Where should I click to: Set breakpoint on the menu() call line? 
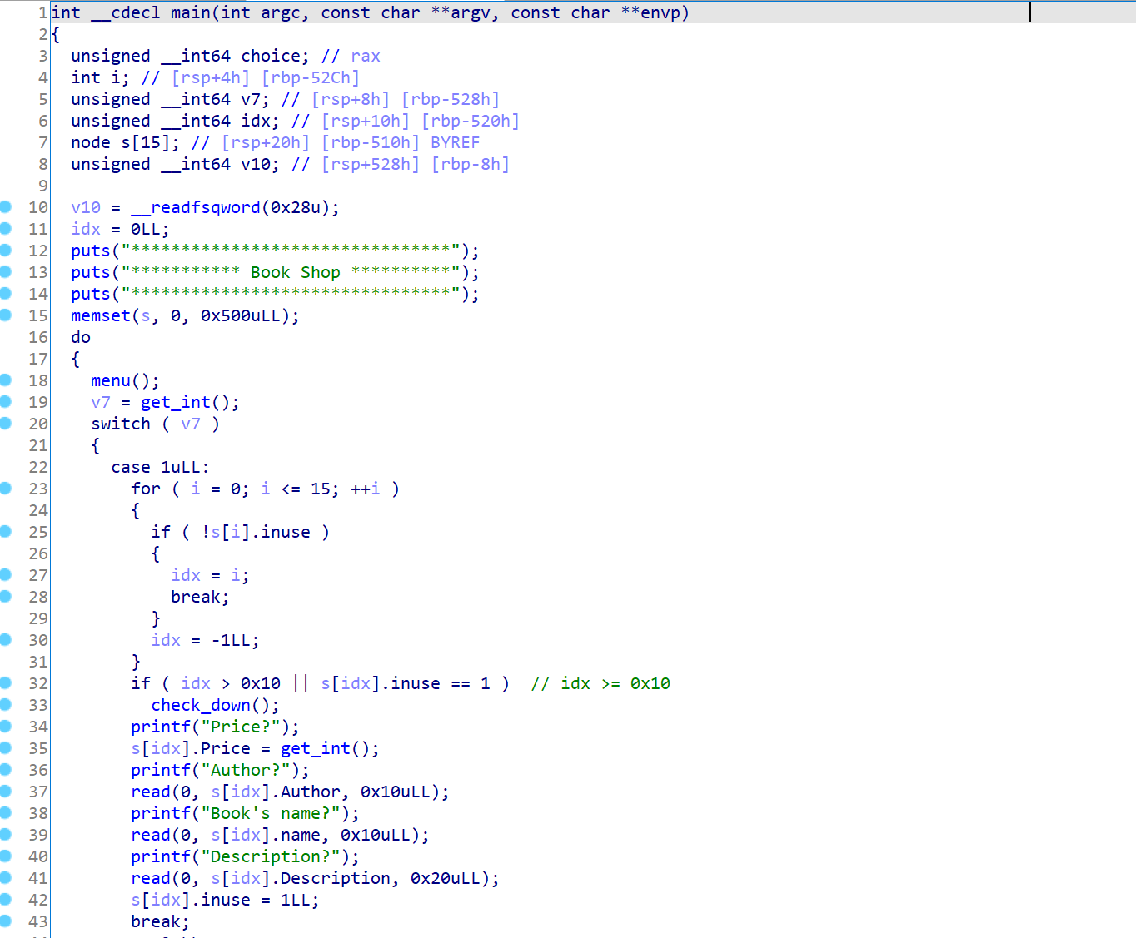[x=6, y=380]
